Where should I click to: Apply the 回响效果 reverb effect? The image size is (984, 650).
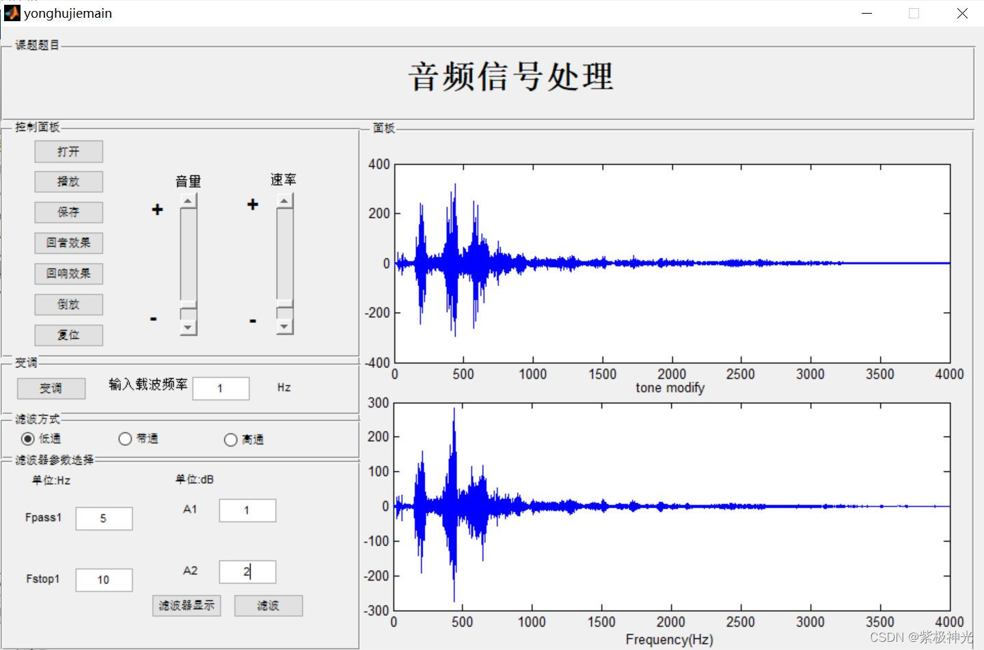click(x=69, y=274)
